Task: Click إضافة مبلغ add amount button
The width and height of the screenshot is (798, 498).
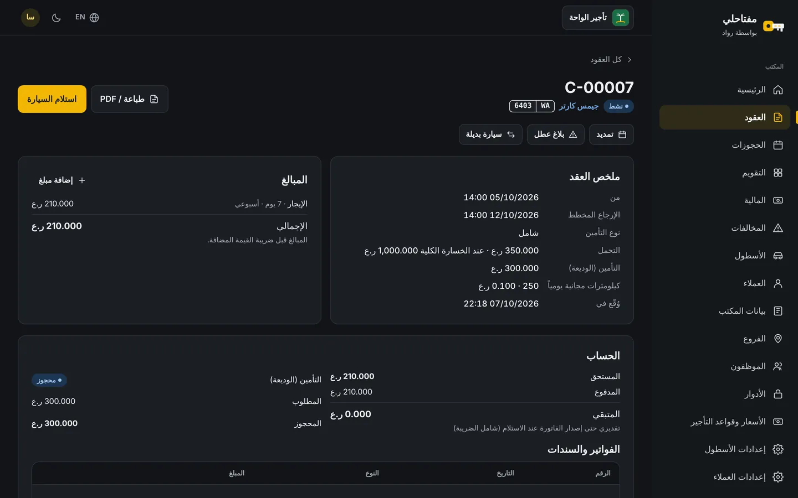Action: 62,180
